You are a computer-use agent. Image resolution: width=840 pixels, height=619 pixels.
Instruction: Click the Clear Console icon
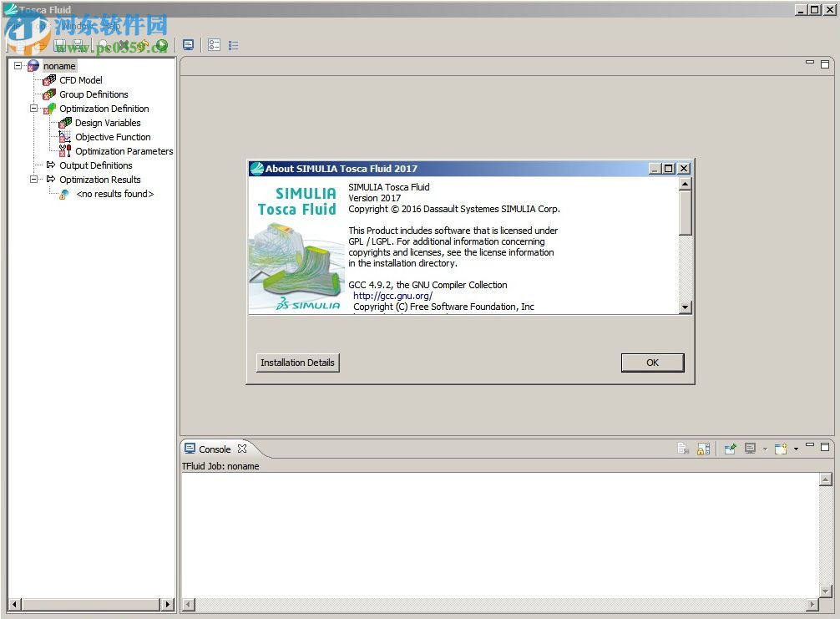click(x=683, y=449)
